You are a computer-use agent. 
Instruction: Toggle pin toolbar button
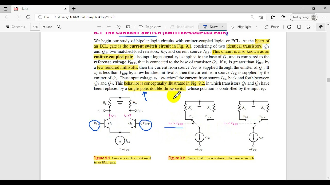click(321, 27)
